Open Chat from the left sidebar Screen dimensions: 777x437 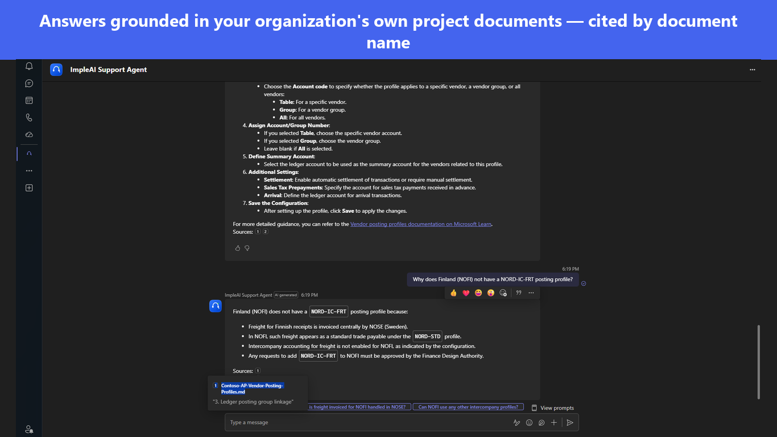(x=29, y=83)
